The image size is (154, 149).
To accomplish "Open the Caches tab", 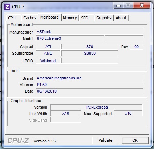I will pyautogui.click(x=30, y=18).
